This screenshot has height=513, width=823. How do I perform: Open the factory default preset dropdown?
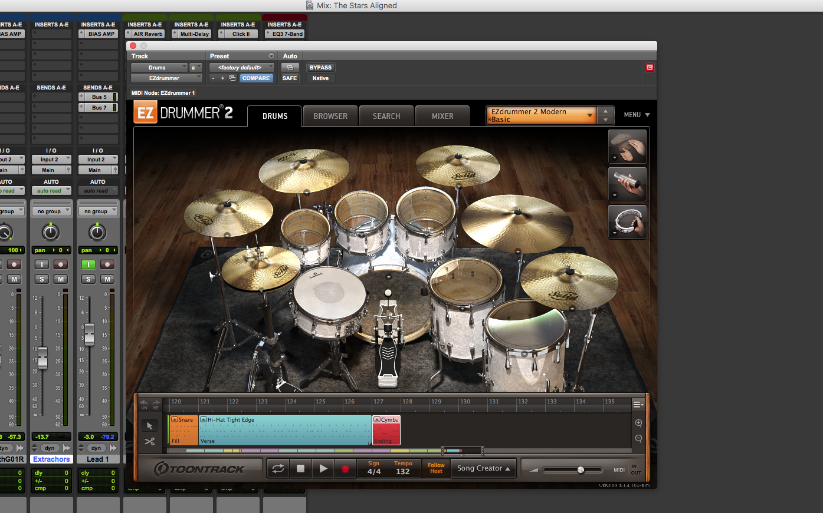(242, 68)
